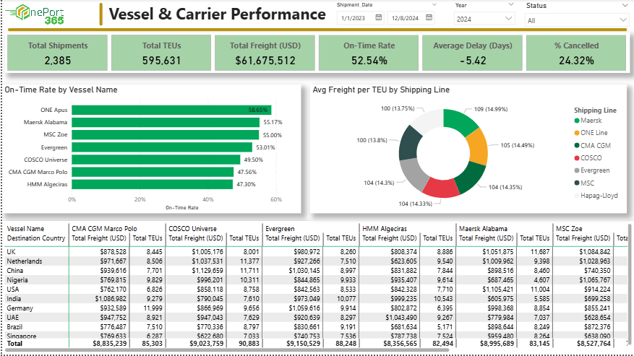Viewport: 634px width, 356px height.
Task: Click the Netherlands row label
Action: tap(25, 261)
